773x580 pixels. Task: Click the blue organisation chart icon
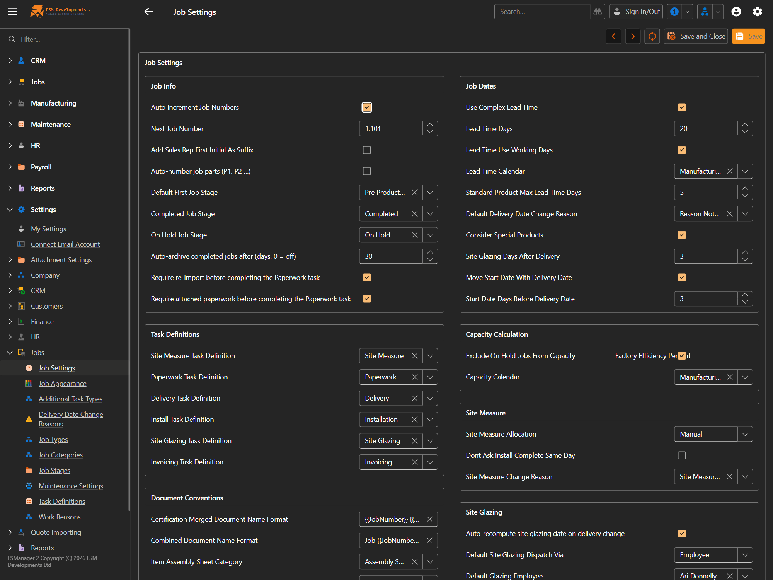705,12
